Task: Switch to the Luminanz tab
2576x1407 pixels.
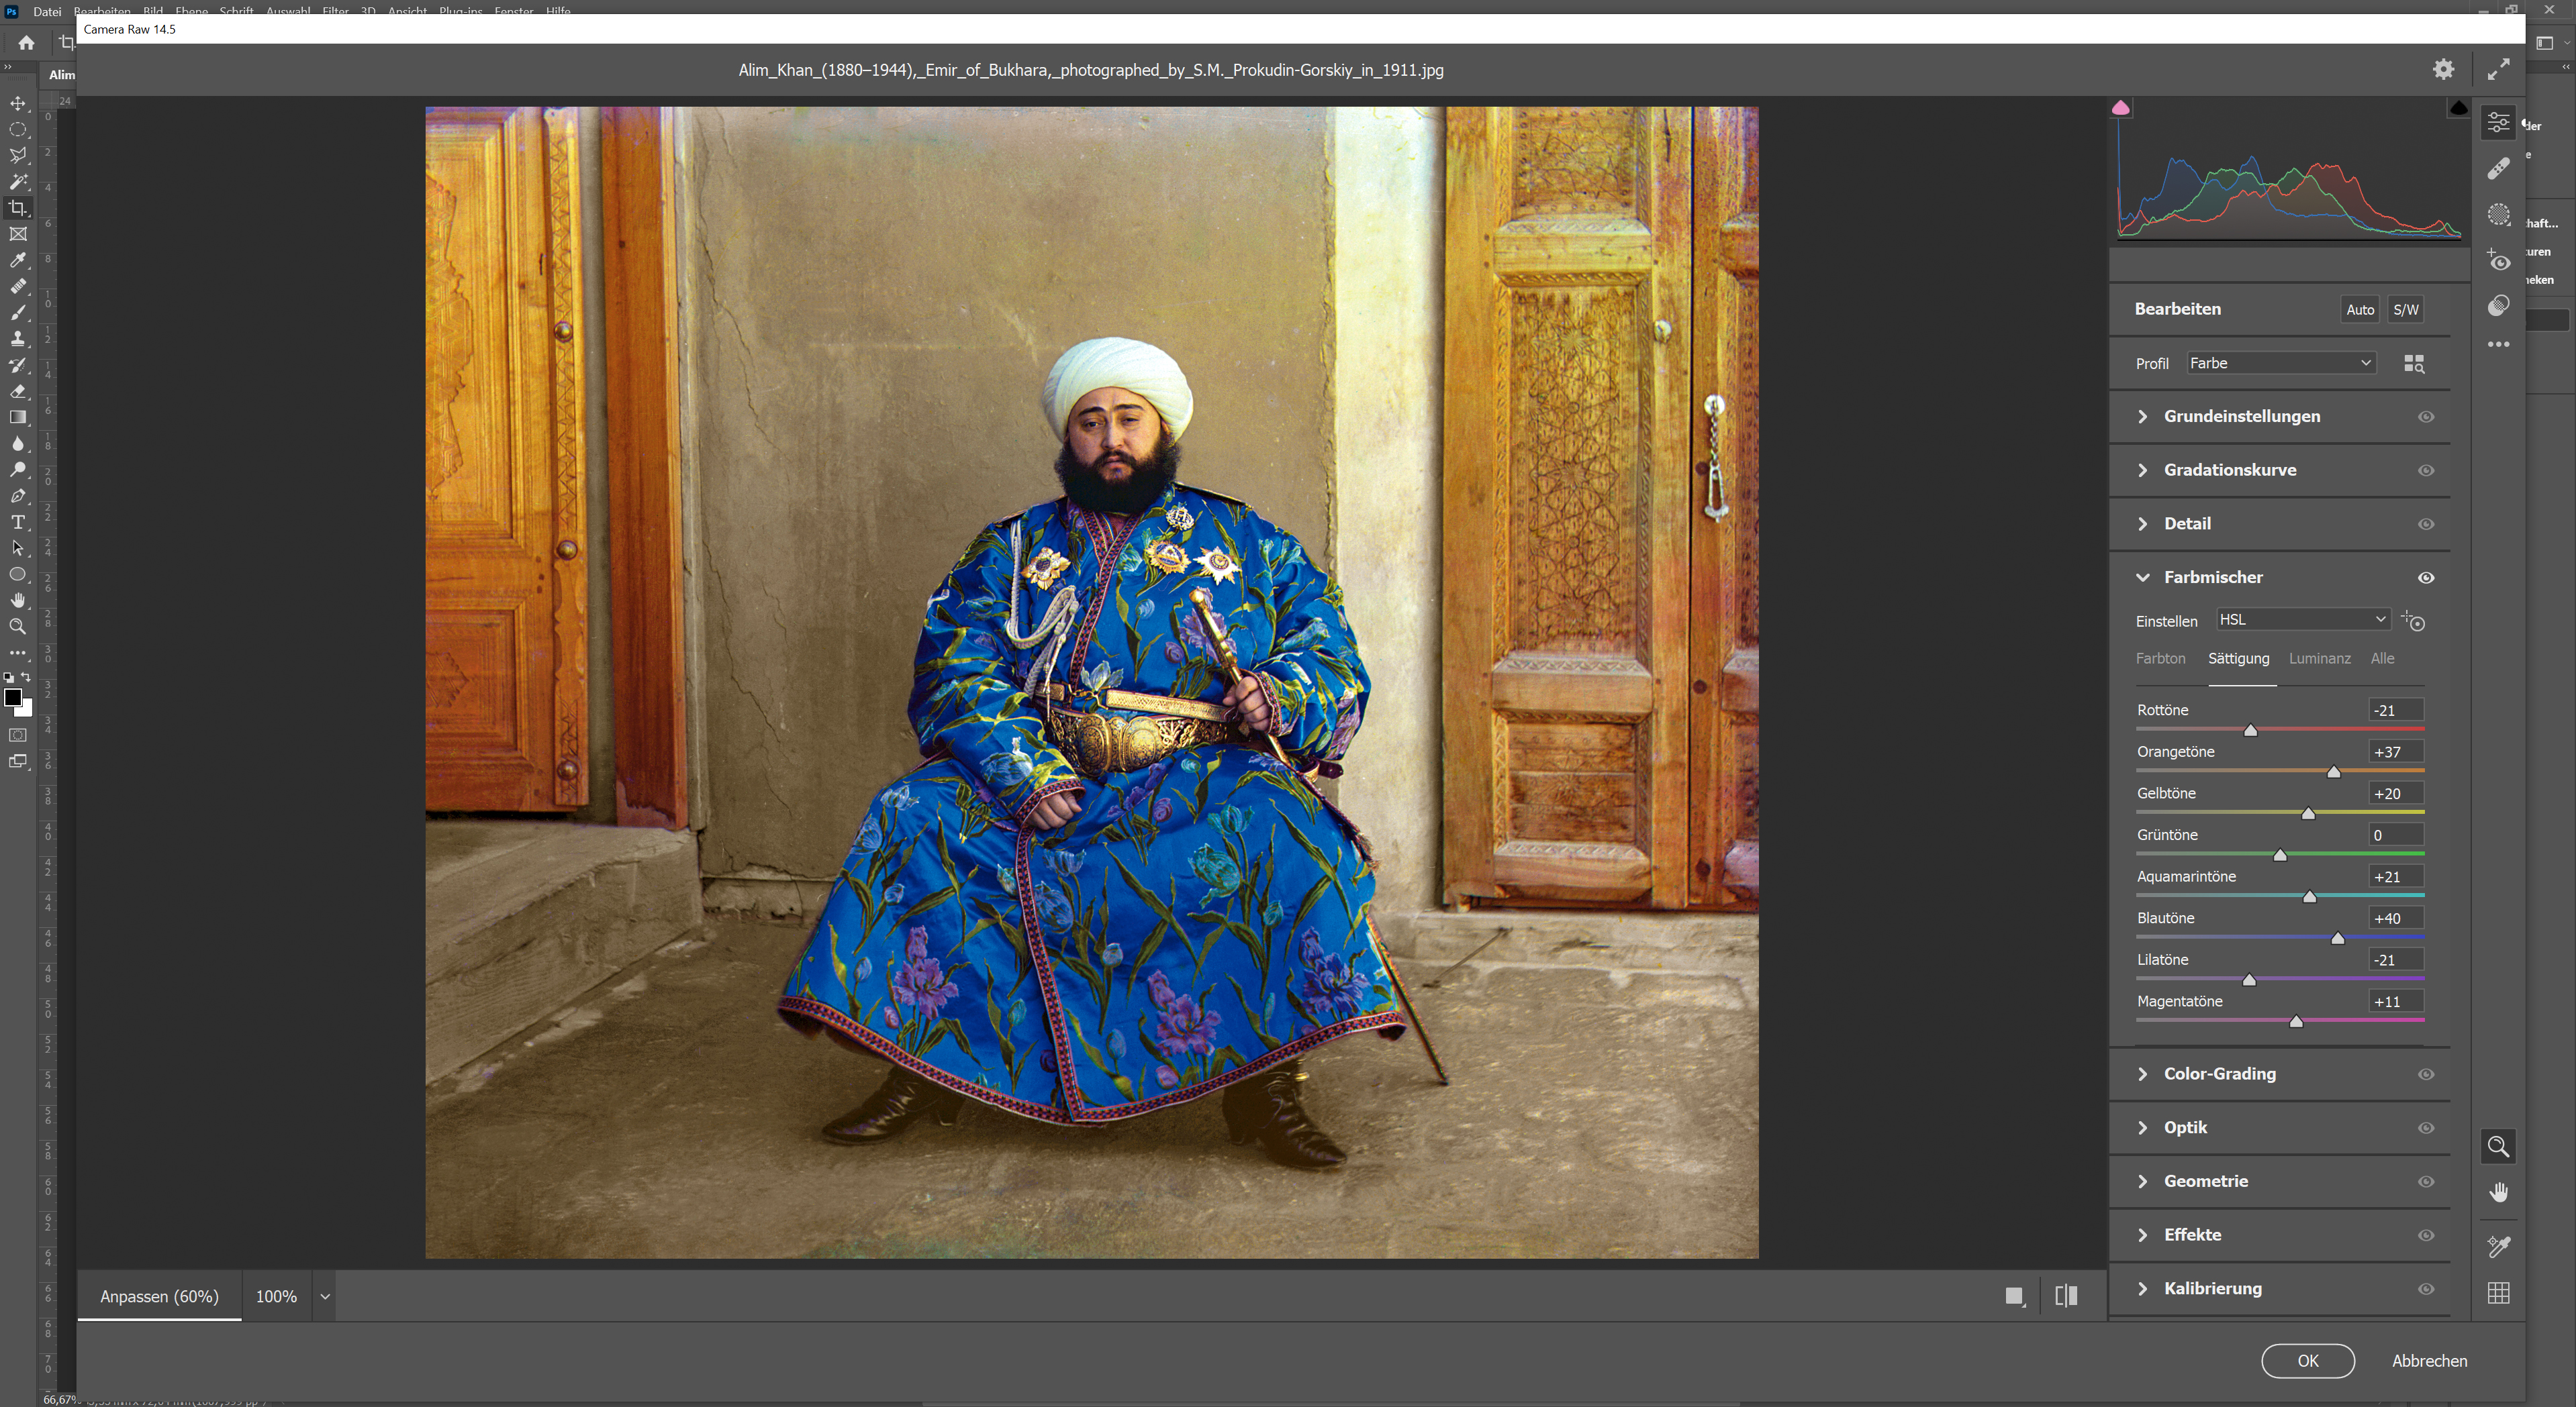Action: pos(2320,658)
